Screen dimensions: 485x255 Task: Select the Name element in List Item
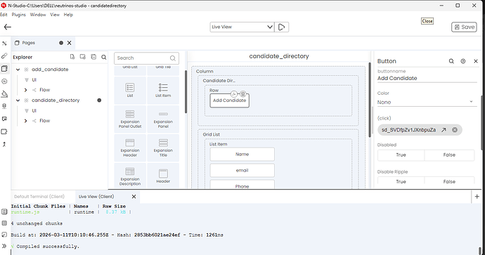[242, 155]
